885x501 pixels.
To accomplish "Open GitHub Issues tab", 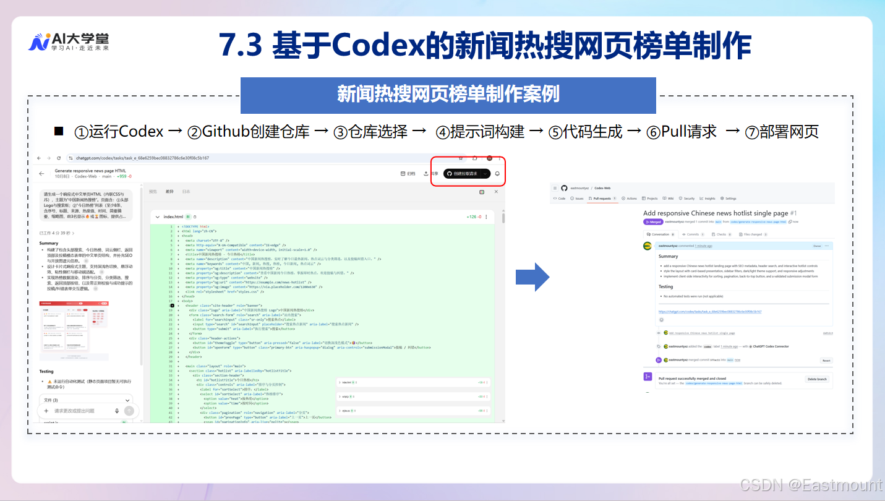I will (x=577, y=199).
